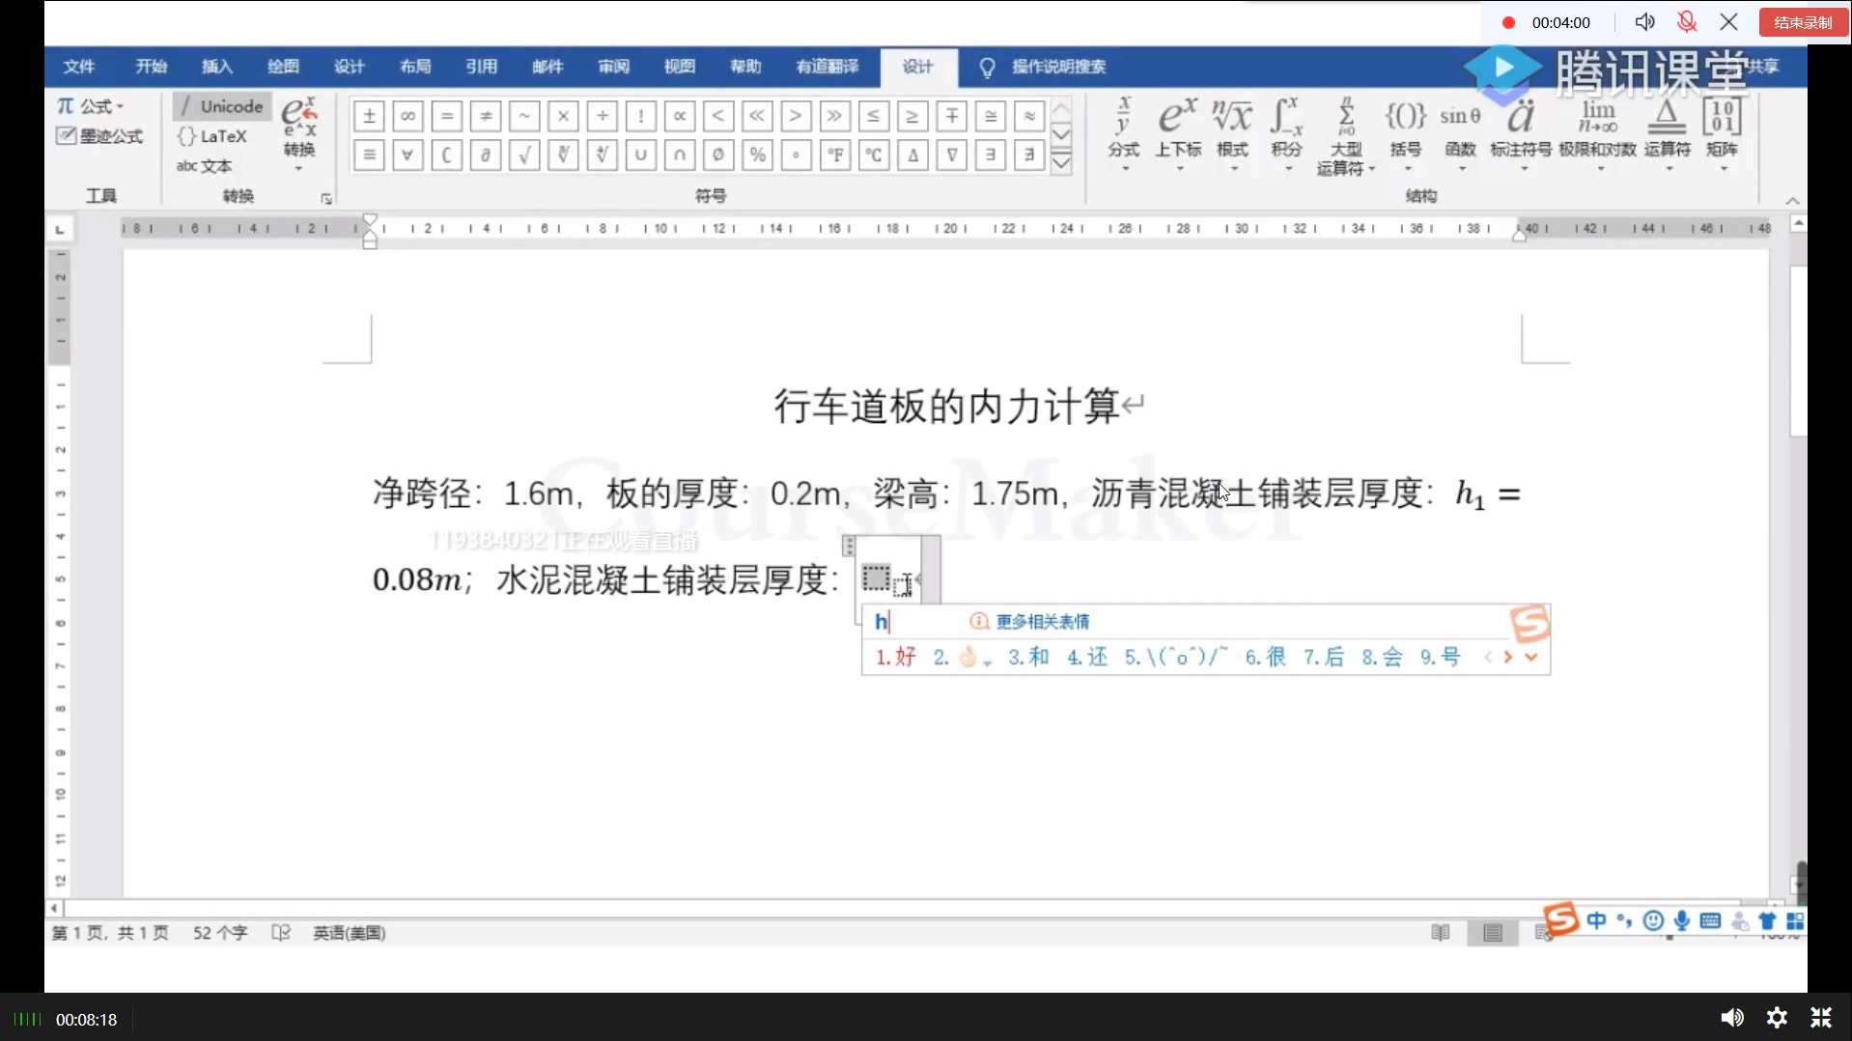1852x1041 pixels.
Task: Insert the union symbol
Action: [x=640, y=155]
